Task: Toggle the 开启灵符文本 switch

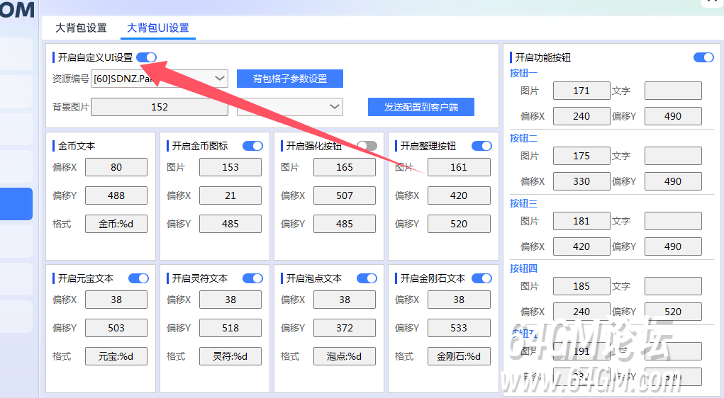Action: point(252,278)
